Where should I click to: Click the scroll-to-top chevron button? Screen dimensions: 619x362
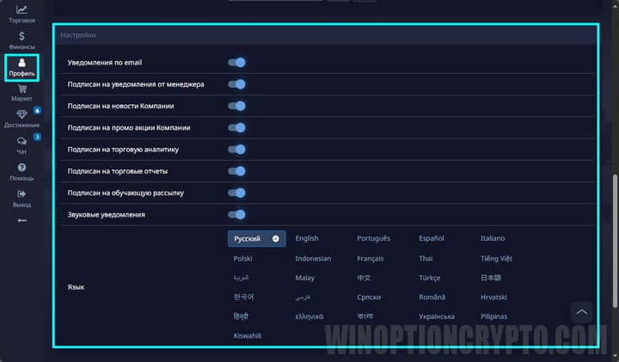pyautogui.click(x=581, y=312)
